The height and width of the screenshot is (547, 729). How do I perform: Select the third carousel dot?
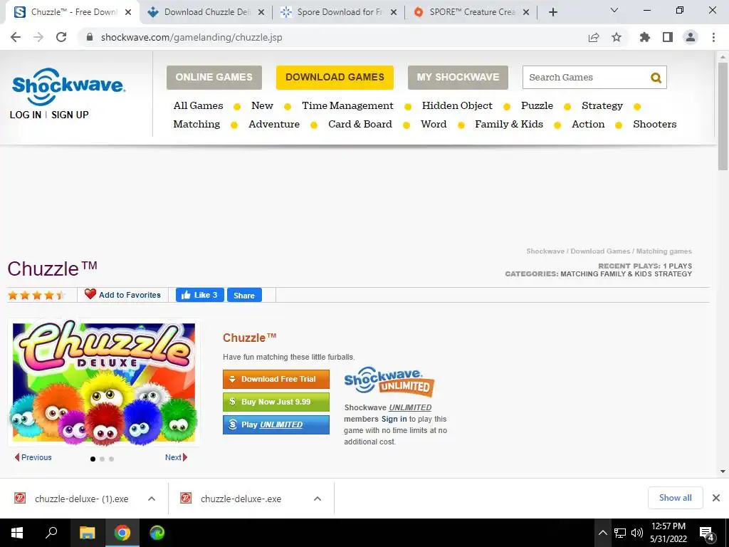tap(112, 459)
